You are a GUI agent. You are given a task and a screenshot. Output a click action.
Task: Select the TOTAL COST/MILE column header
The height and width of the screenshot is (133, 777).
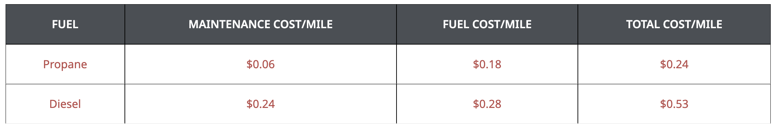674,24
